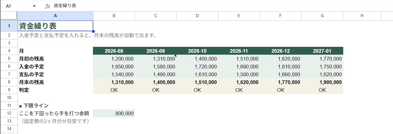Click the 800,000 threshold cell
393x134 pixels.
pos(114,113)
